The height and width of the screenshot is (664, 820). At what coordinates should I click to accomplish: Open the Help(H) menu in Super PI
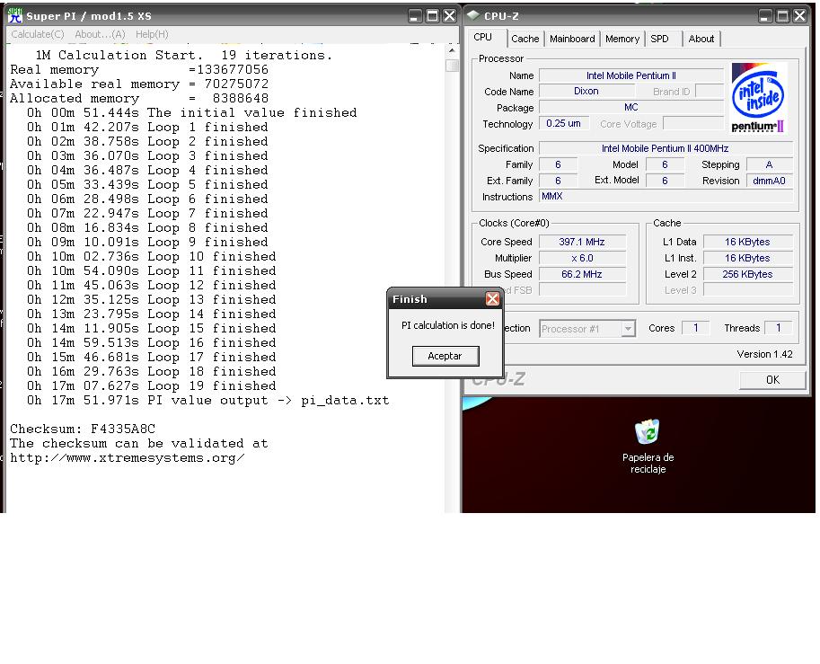pyautogui.click(x=152, y=34)
